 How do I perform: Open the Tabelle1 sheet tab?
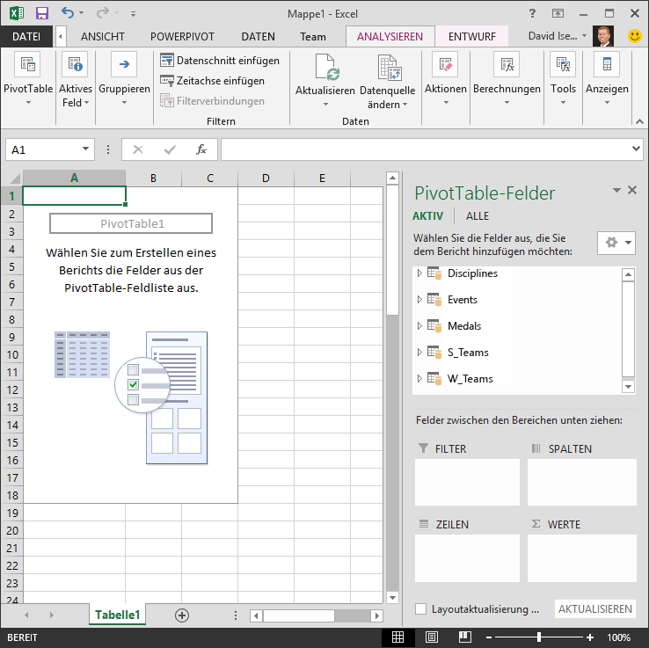118,615
